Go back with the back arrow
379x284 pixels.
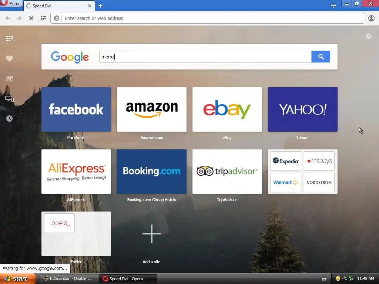tap(8, 18)
